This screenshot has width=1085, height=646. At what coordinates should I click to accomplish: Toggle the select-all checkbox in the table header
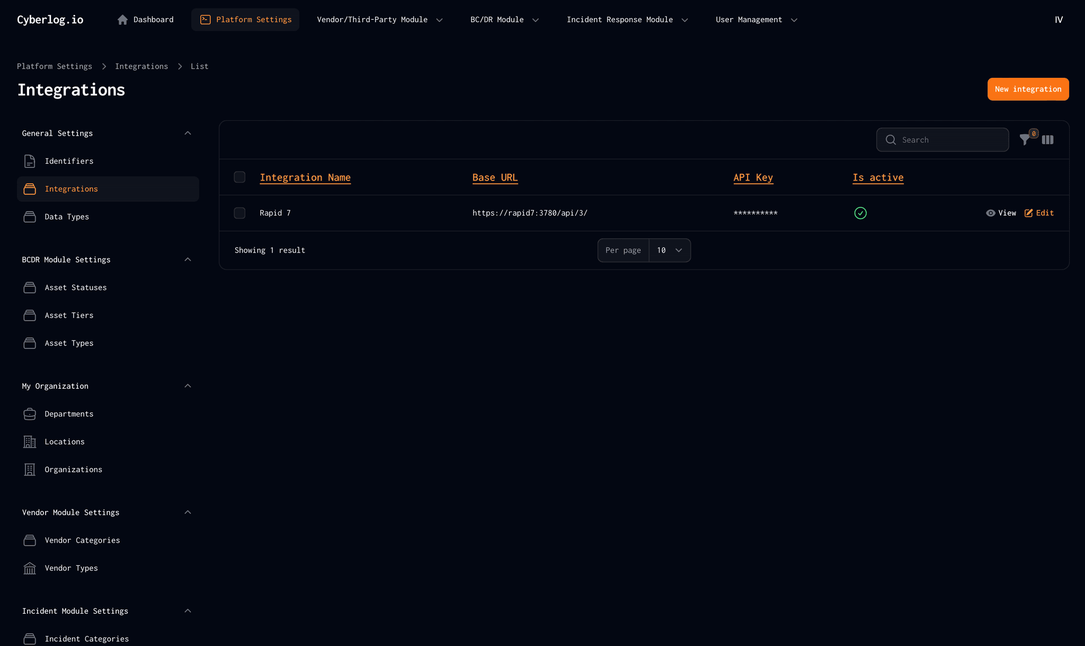[239, 177]
